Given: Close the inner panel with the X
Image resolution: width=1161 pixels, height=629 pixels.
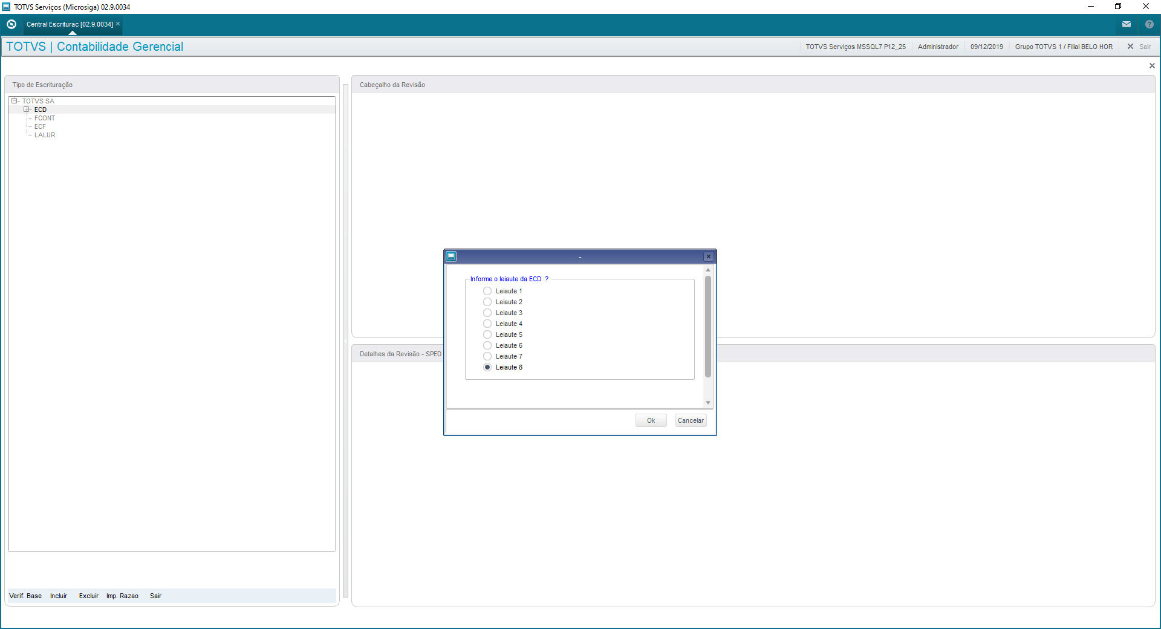Looking at the screenshot, I should click(1152, 65).
